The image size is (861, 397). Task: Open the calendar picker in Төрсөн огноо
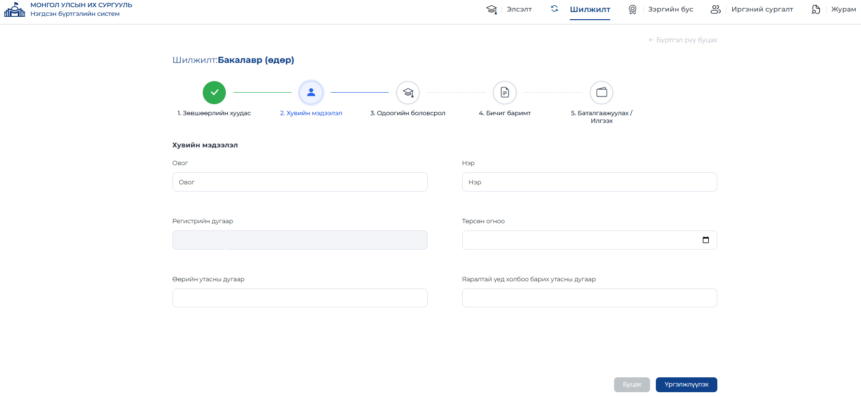(706, 240)
